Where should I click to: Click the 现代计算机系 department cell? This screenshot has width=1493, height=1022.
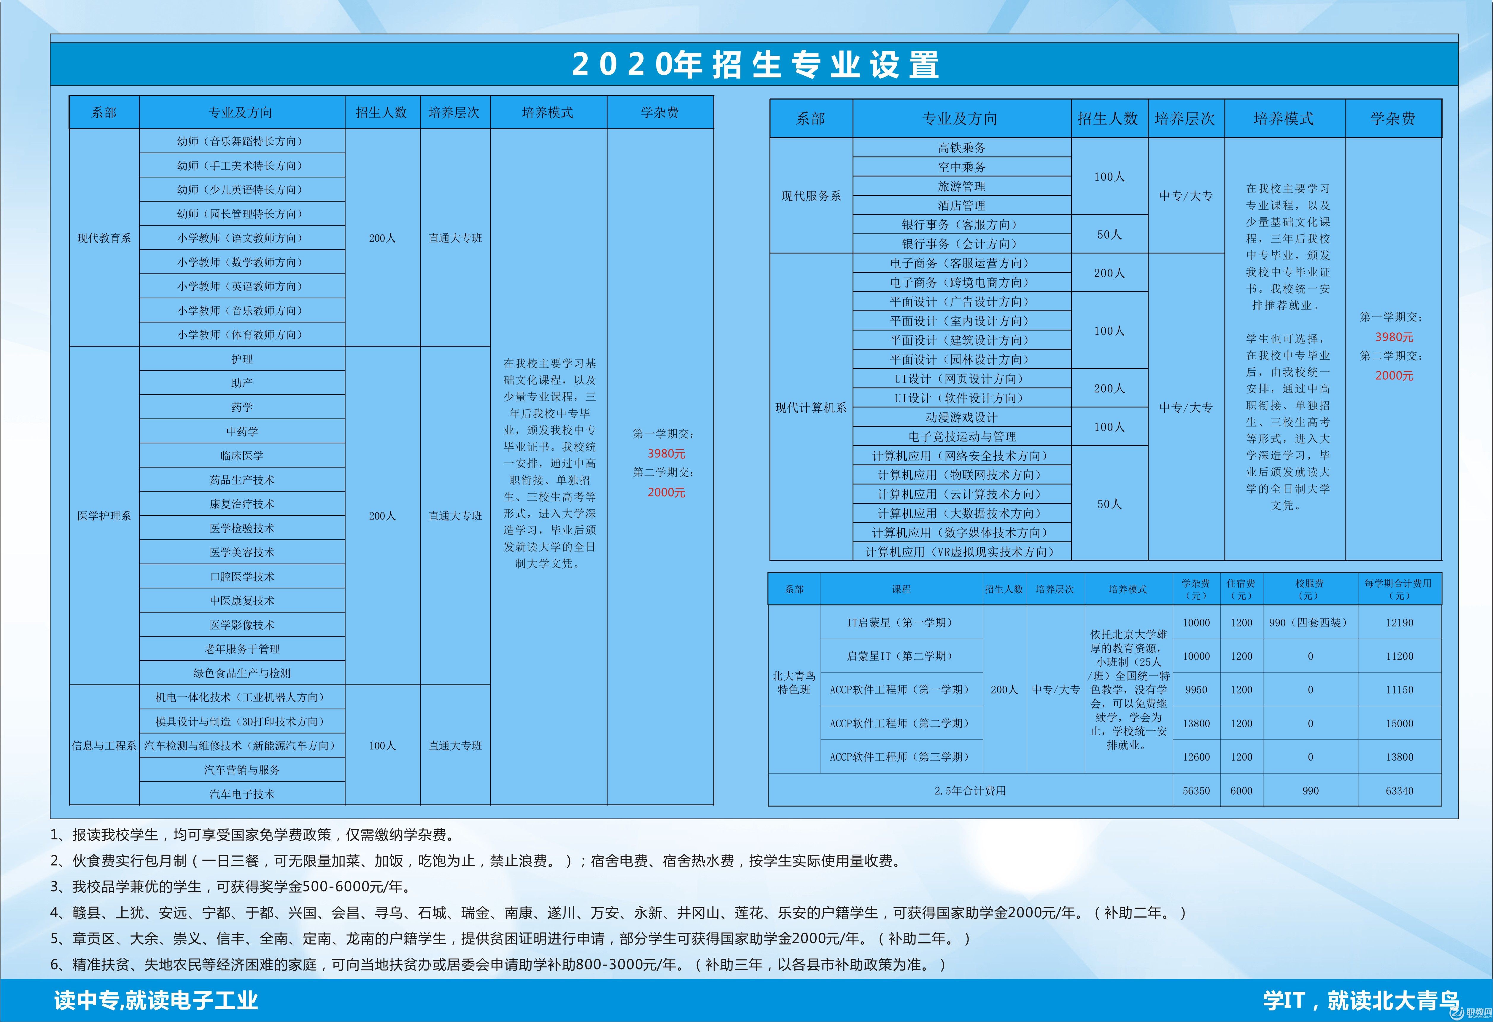tap(811, 408)
